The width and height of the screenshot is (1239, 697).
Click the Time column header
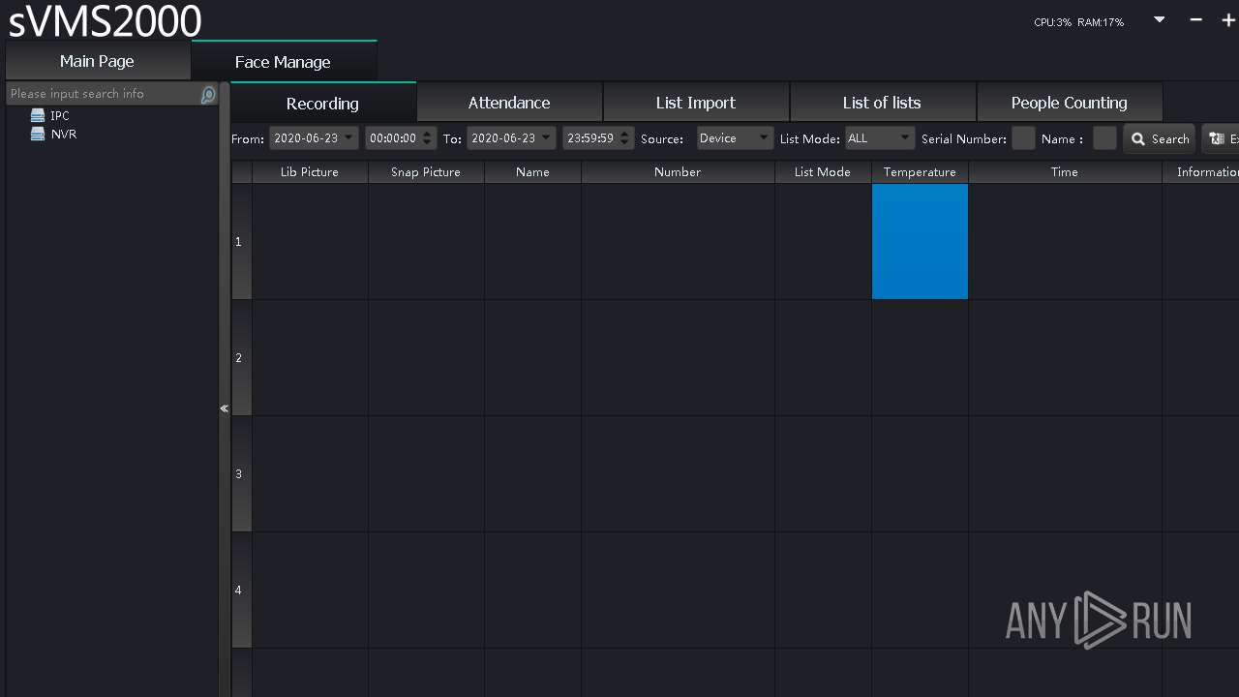coord(1065,171)
